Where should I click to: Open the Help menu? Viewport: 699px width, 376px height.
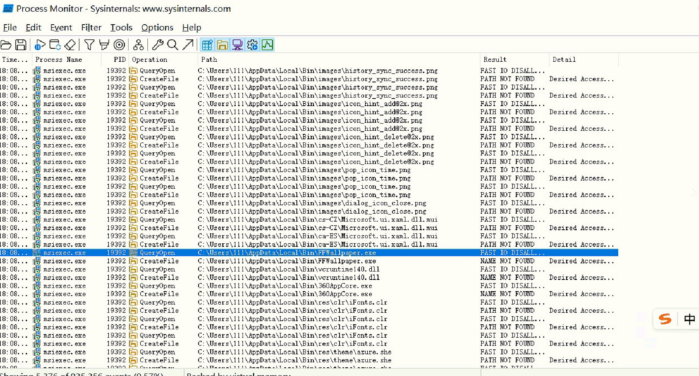[191, 27]
